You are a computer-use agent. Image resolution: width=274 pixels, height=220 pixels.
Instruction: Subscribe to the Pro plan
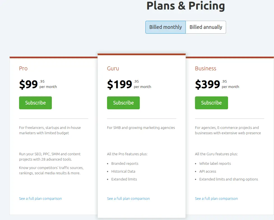click(36, 103)
